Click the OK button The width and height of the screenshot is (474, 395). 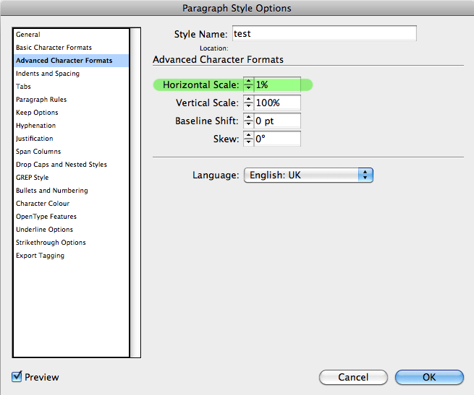(429, 377)
